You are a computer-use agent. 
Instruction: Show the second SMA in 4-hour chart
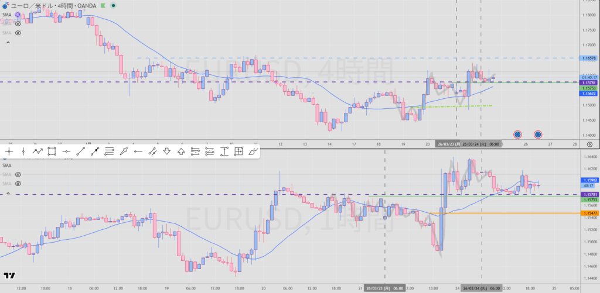(18, 23)
